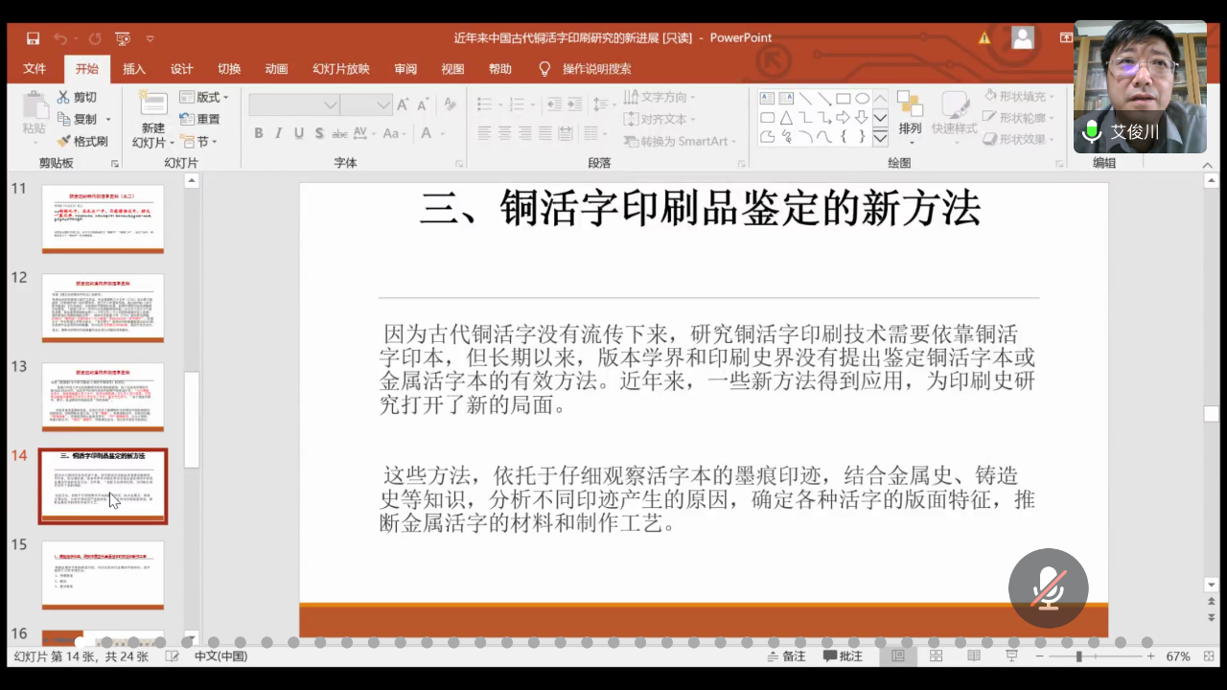Select the rectangle shape in shapes gallery

coord(843,98)
